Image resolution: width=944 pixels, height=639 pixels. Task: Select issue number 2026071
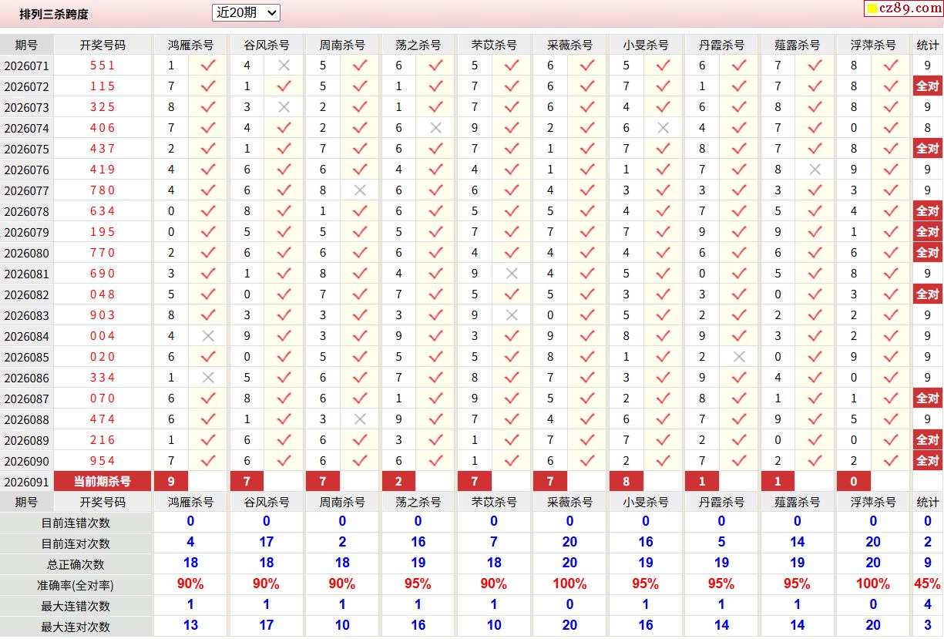(x=26, y=66)
